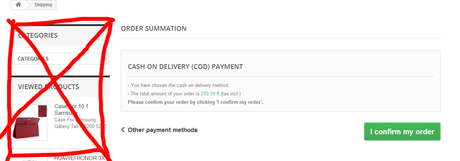Open the Case For 10.1 Samsung link
The width and height of the screenshot is (460, 161).
[x=72, y=109]
